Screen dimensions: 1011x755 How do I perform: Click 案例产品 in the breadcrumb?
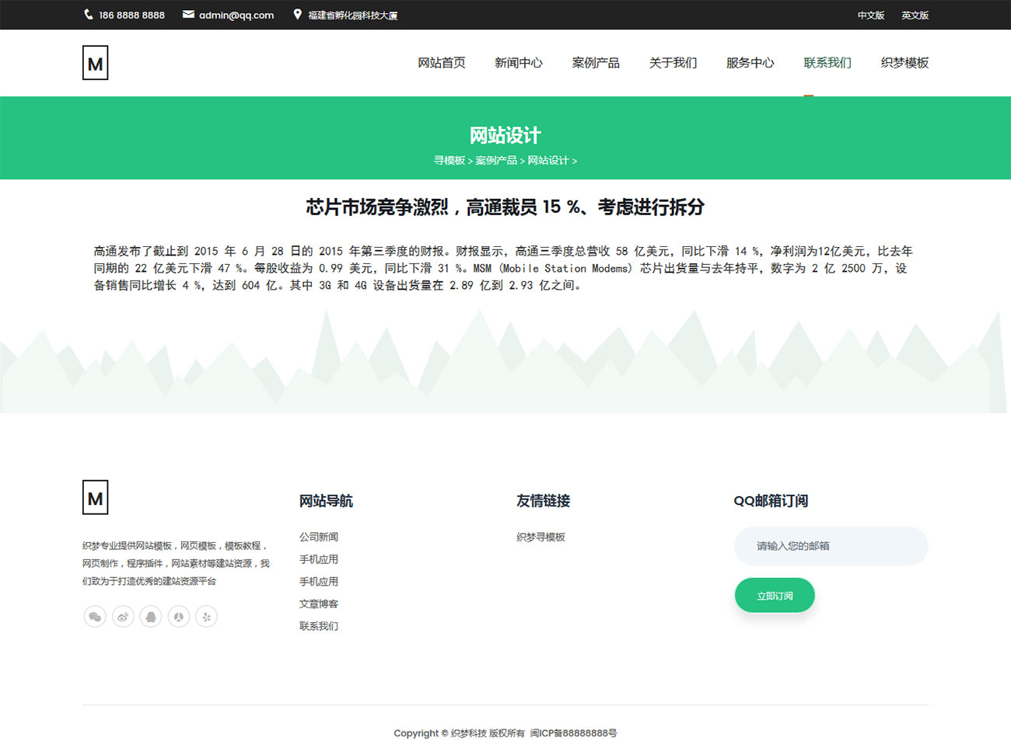coord(496,161)
